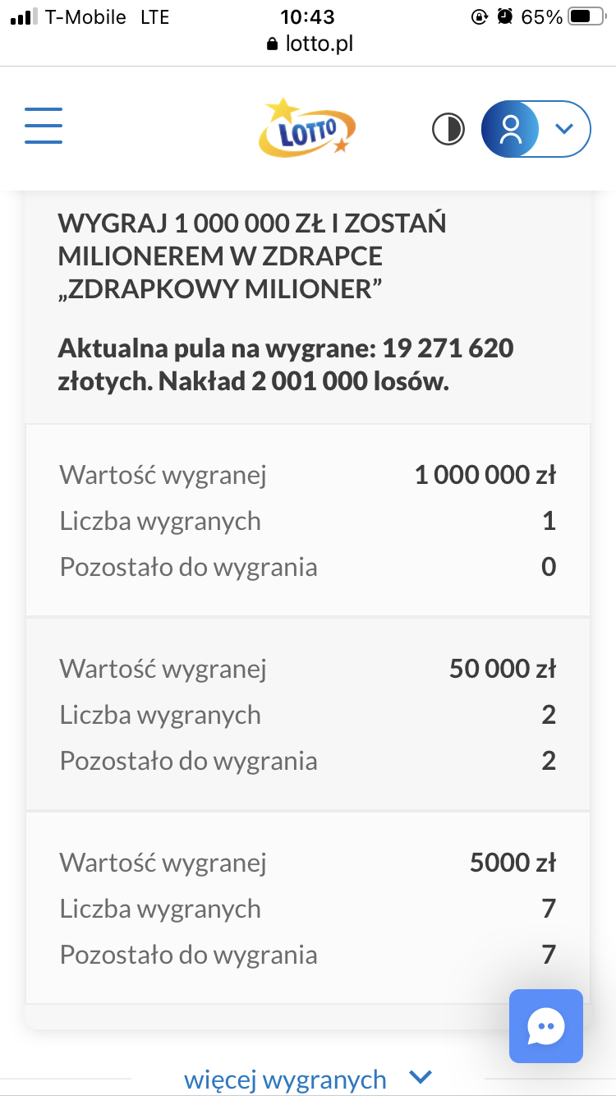
Task: Open the hamburger navigation menu
Action: click(x=44, y=127)
